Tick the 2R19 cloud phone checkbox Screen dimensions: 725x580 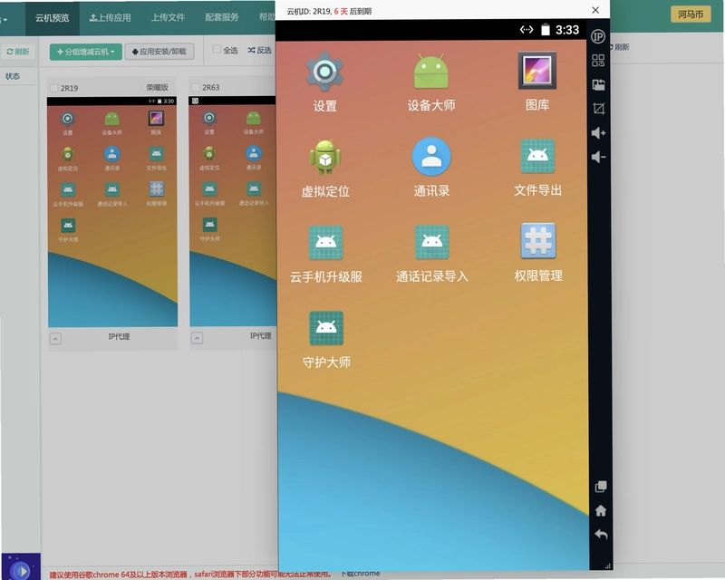(54, 88)
